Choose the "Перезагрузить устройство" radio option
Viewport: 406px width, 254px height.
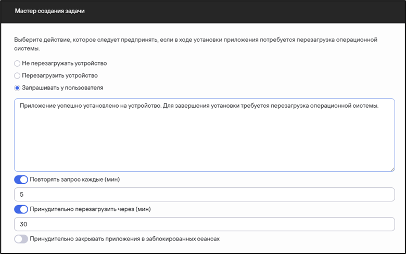coord(17,75)
